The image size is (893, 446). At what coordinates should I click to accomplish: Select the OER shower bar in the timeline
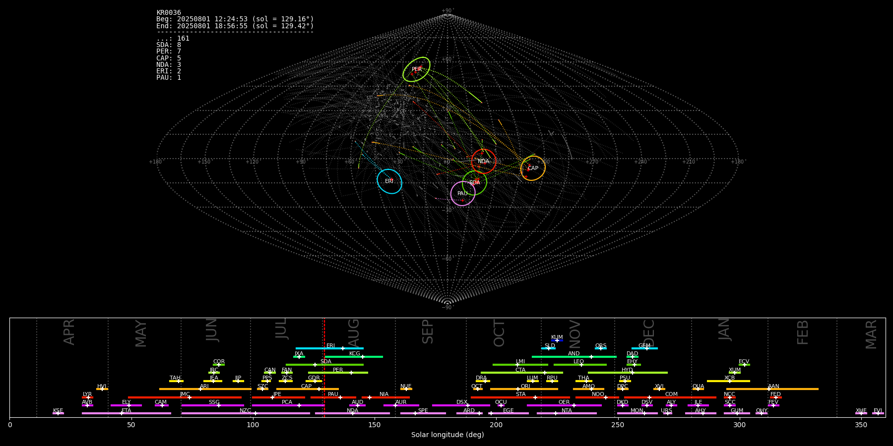pos(564,405)
